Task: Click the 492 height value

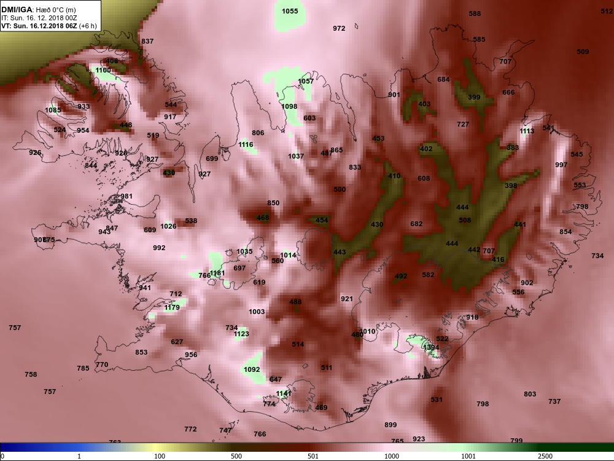Action: 401,275
